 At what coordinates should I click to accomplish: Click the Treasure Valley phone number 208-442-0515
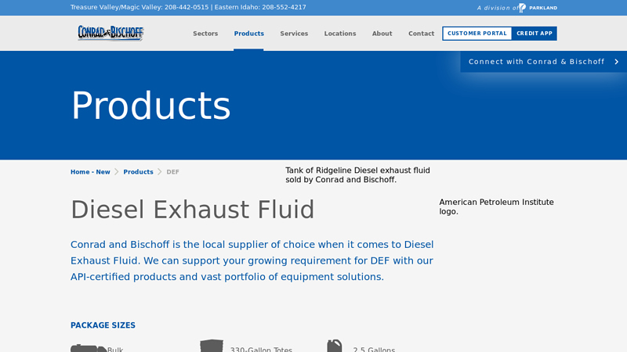pos(187,7)
